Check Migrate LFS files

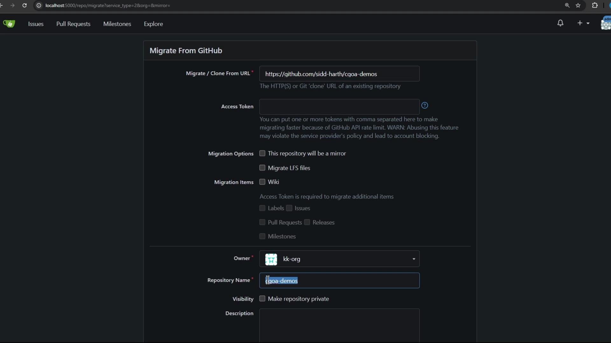262,168
